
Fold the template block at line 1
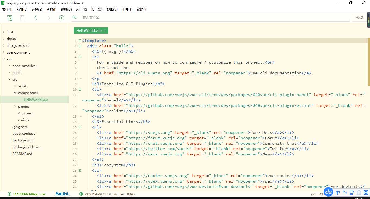pos(80,41)
